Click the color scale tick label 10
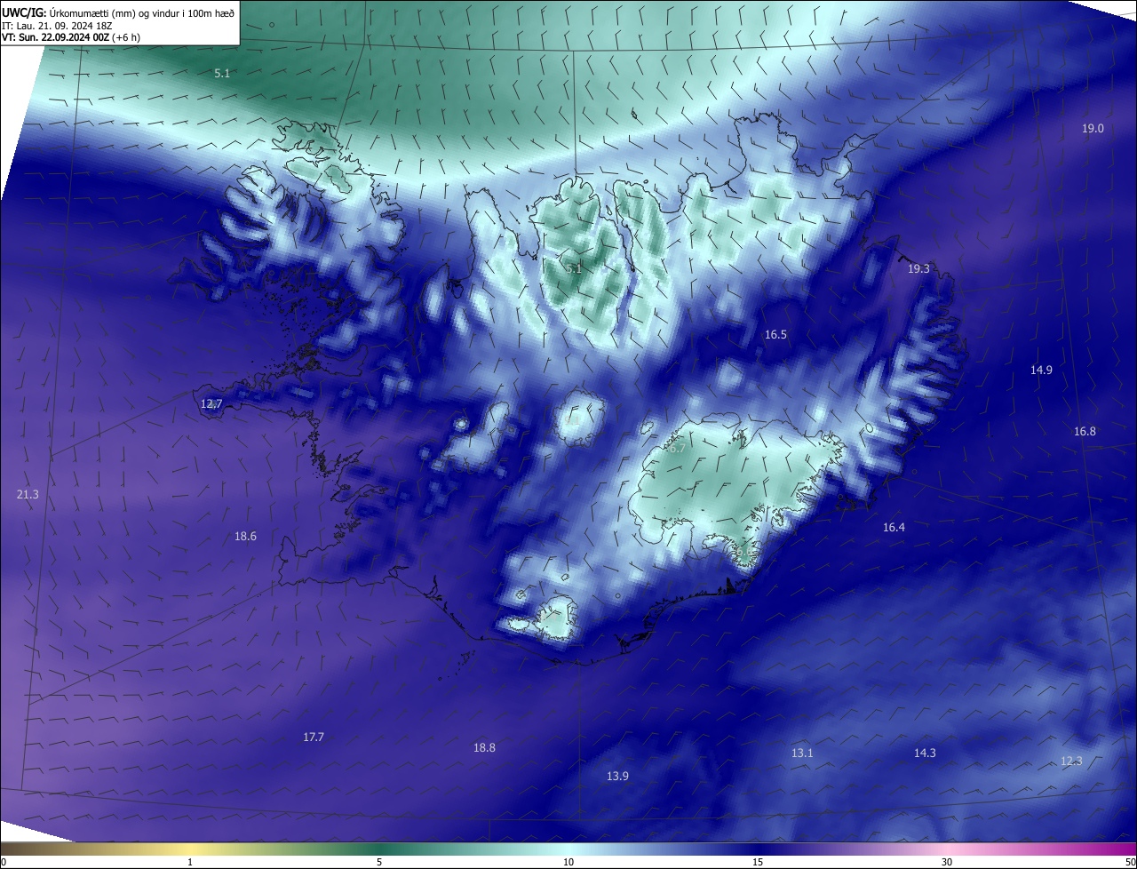Screen dimensions: 1137x869 tap(568, 862)
